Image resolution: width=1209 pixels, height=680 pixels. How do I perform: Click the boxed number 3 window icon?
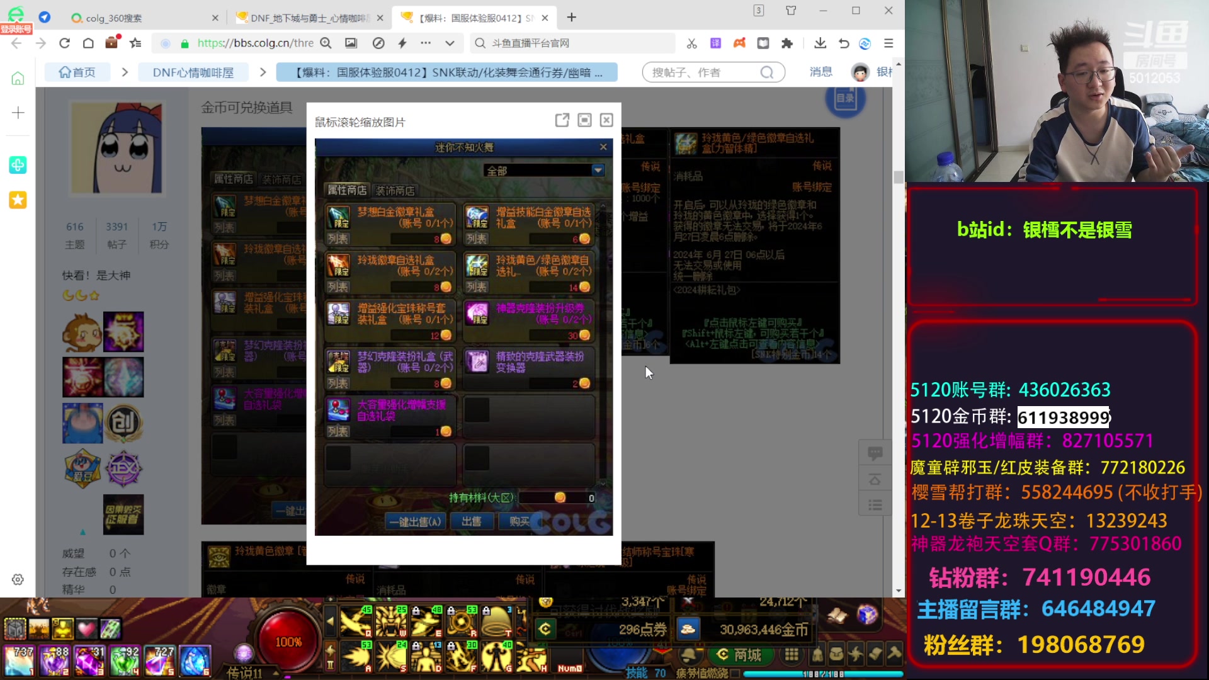(x=759, y=11)
